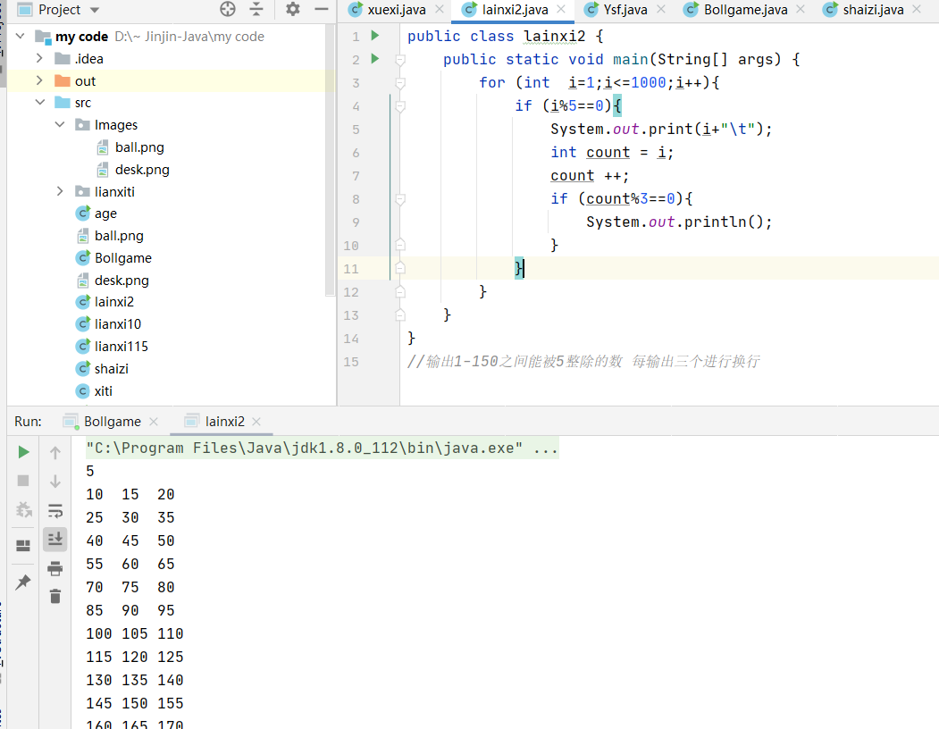Hide the Project panel with minus icon
This screenshot has width=939, height=729.
(x=322, y=9)
